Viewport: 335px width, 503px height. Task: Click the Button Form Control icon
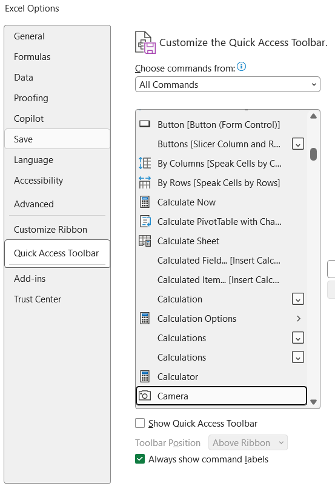pos(145,124)
